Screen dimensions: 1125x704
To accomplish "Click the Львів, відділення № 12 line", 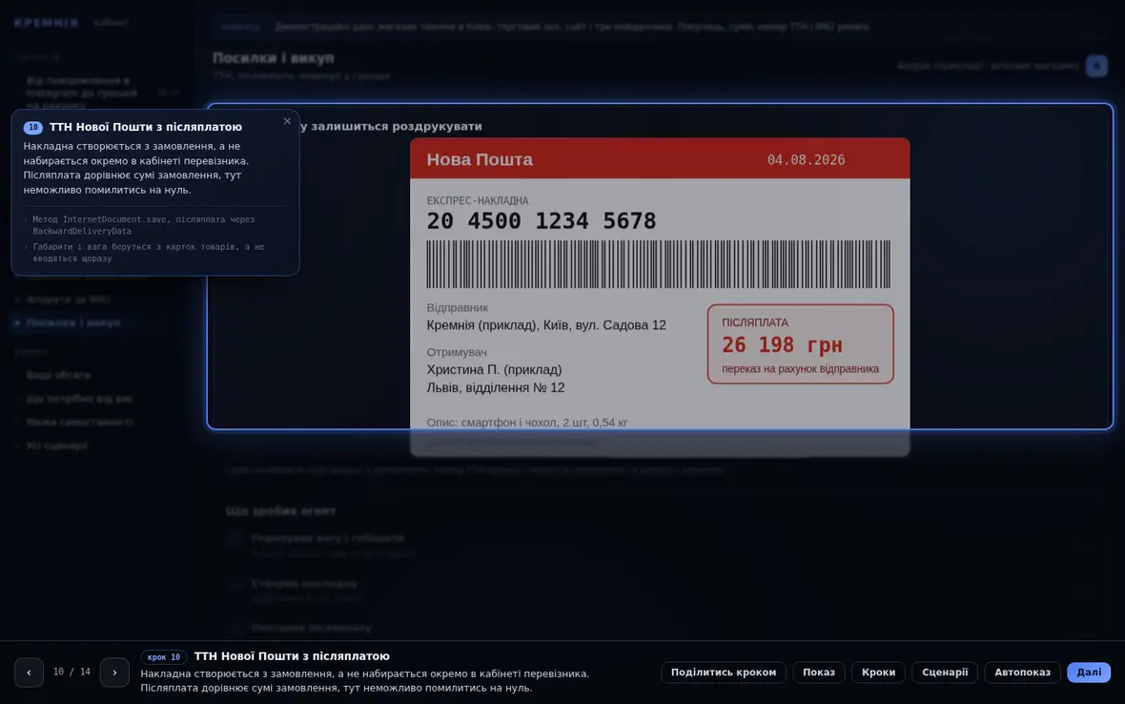I will pyautogui.click(x=495, y=387).
